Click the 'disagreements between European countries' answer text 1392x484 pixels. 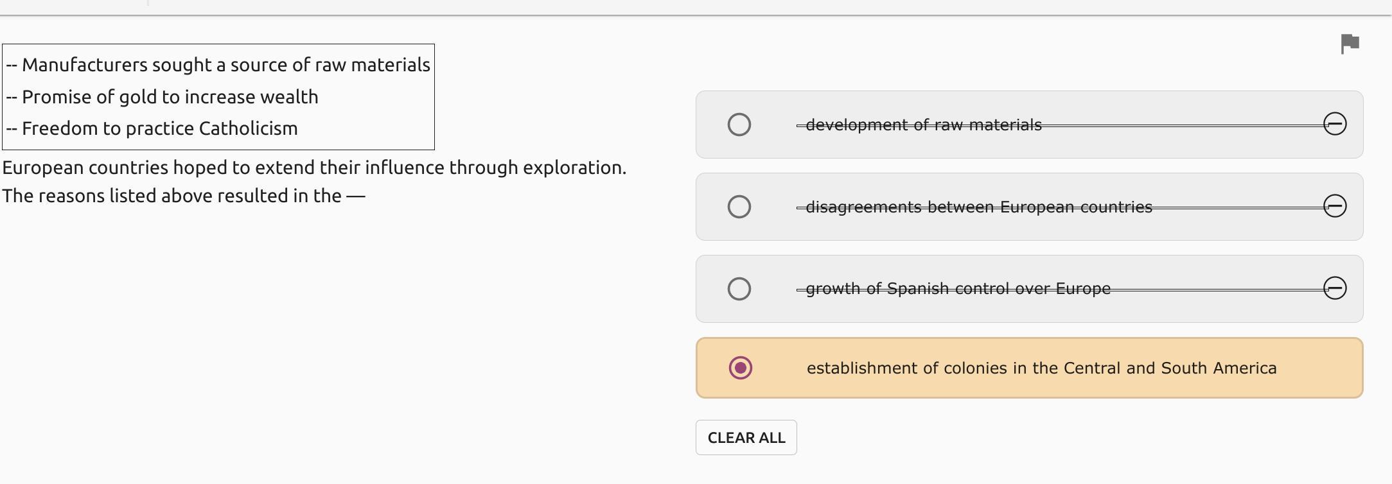pos(978,207)
